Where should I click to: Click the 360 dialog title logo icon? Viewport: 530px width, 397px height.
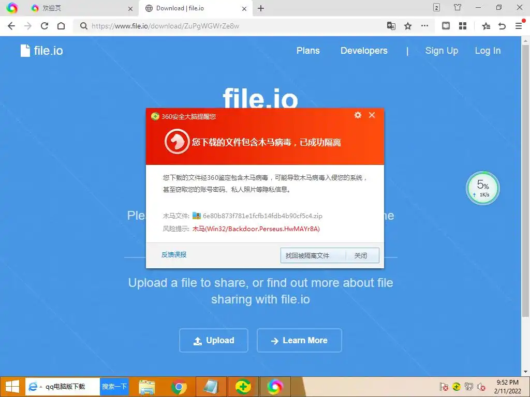[x=155, y=116]
